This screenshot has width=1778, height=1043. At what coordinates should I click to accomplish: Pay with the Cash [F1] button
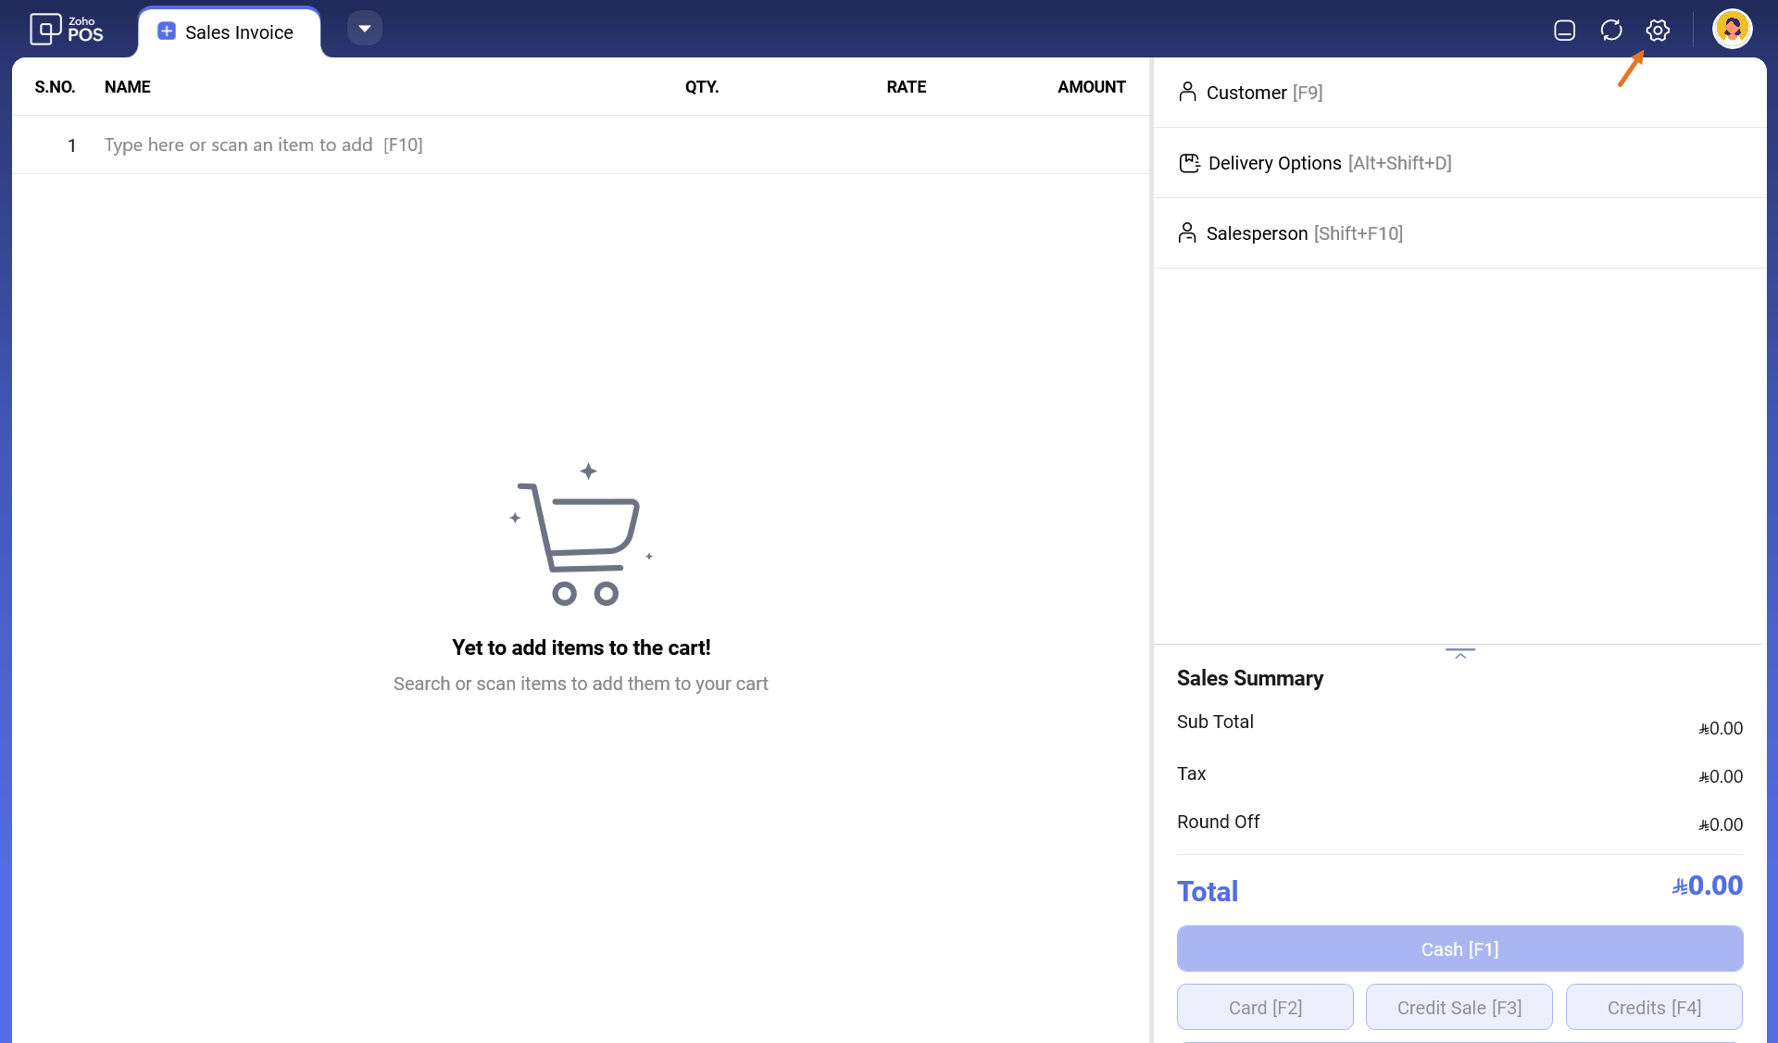pyautogui.click(x=1459, y=949)
